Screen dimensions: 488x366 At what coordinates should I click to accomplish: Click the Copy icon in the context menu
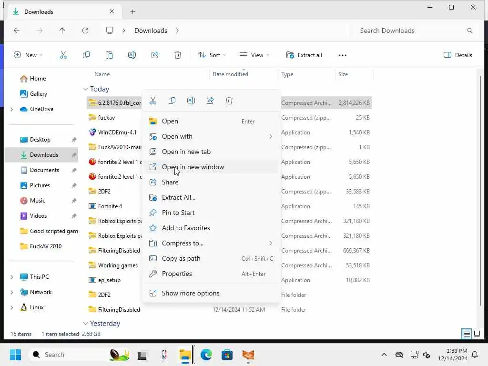[x=172, y=101]
